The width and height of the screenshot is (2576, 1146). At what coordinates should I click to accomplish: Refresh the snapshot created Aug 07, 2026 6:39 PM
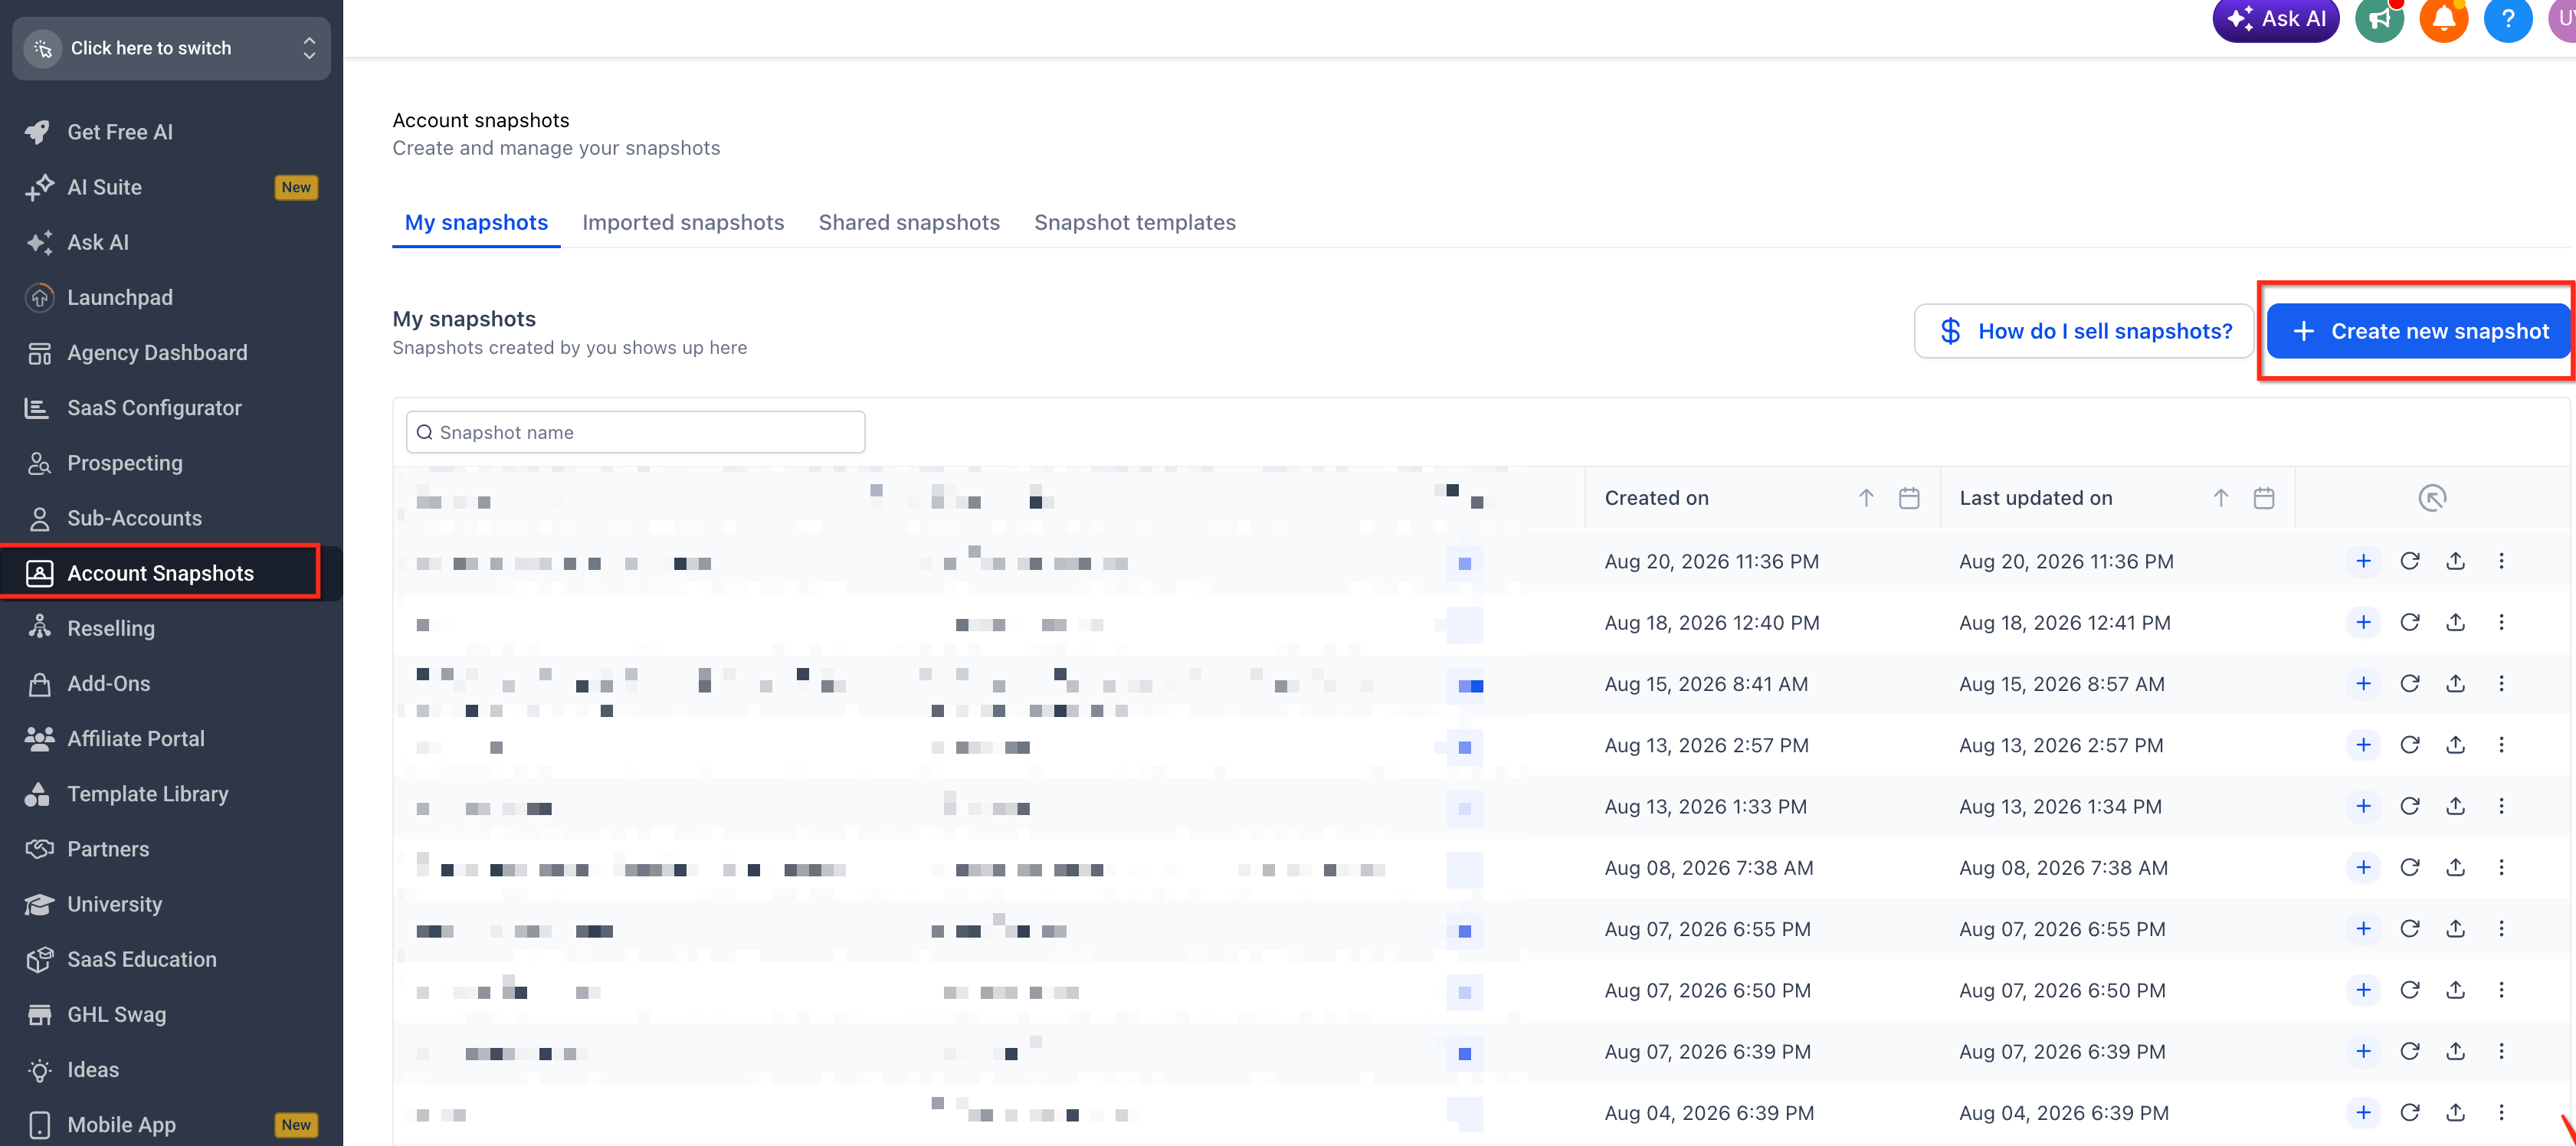pos(2409,1051)
